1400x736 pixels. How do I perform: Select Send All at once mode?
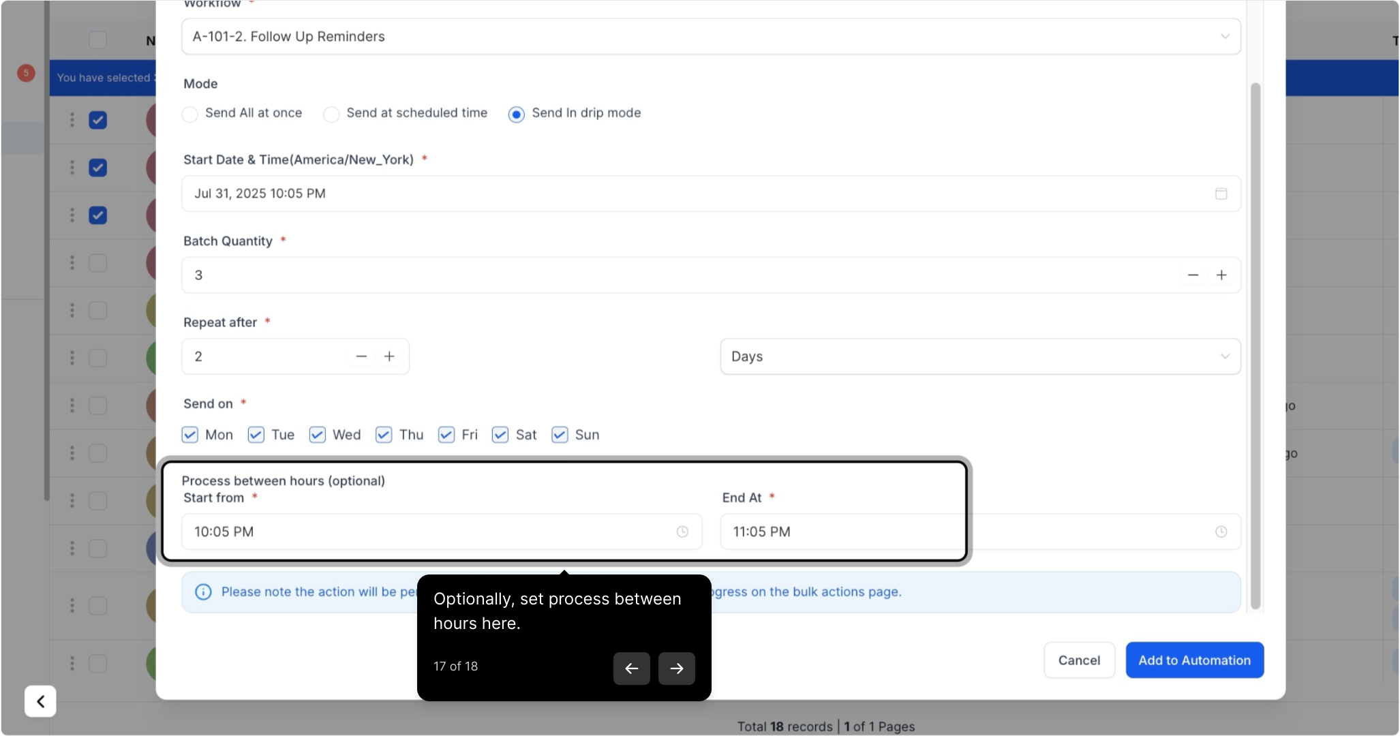click(x=190, y=114)
